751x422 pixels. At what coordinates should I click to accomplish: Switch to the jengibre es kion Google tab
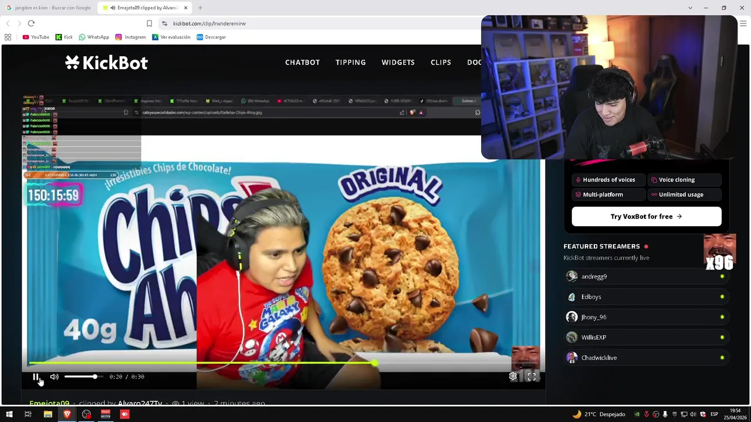[x=49, y=8]
